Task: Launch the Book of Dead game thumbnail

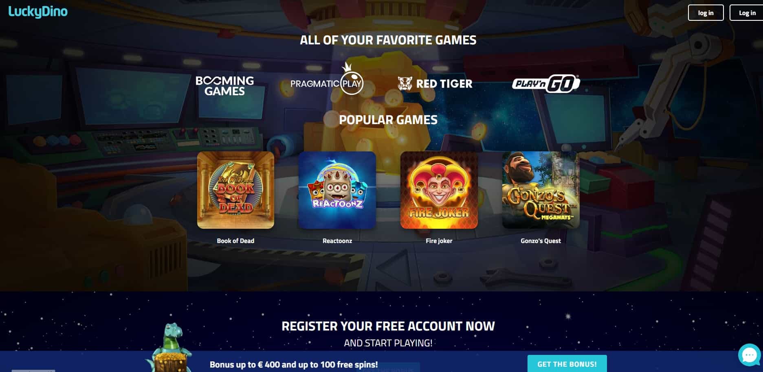Action: tap(235, 190)
